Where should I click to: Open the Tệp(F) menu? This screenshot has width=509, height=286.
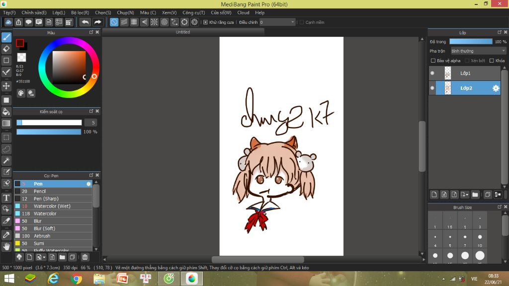pyautogui.click(x=9, y=12)
